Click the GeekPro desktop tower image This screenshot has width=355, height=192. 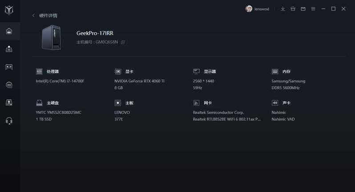52,37
